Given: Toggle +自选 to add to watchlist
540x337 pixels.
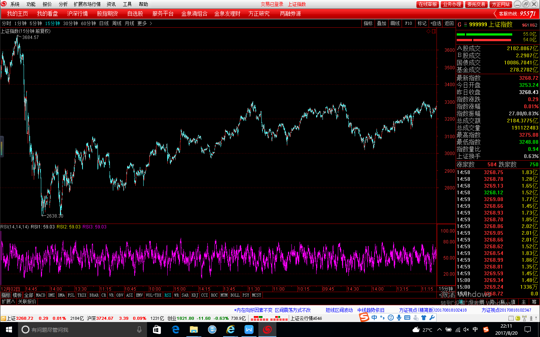Looking at the screenshot, I should tap(436, 23).
